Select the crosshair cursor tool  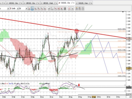click(72, 8)
